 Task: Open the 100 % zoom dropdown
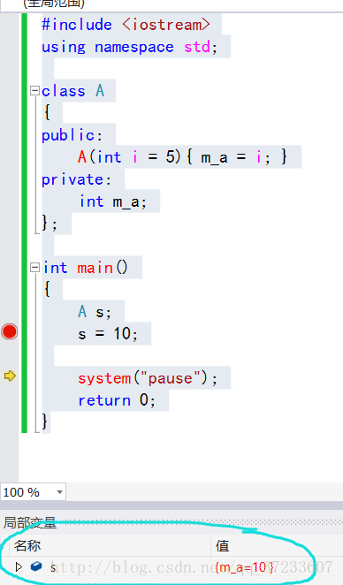[x=59, y=492]
